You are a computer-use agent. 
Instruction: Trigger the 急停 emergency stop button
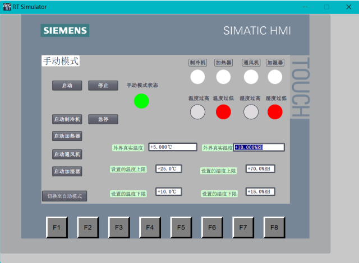(103, 119)
